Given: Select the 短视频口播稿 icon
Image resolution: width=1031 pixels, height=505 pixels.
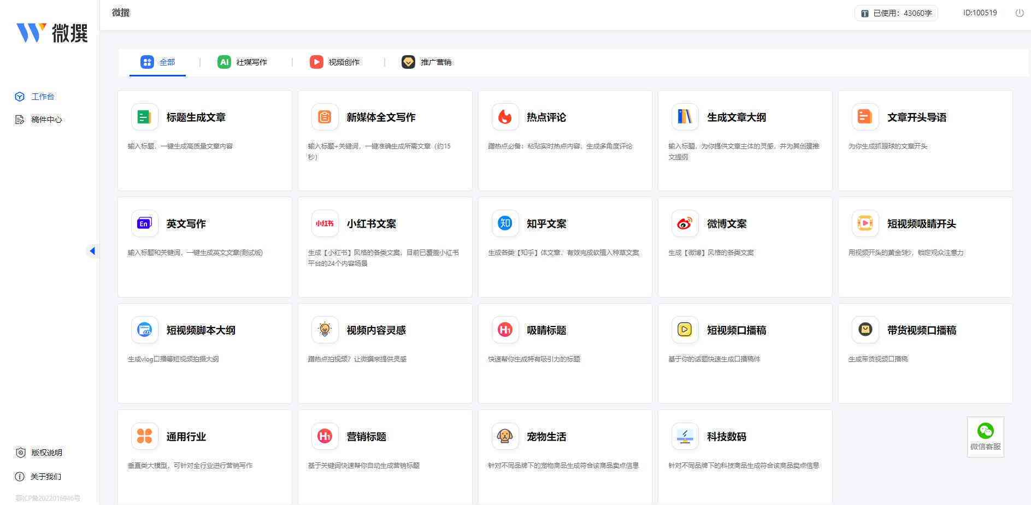Looking at the screenshot, I should [x=684, y=330].
